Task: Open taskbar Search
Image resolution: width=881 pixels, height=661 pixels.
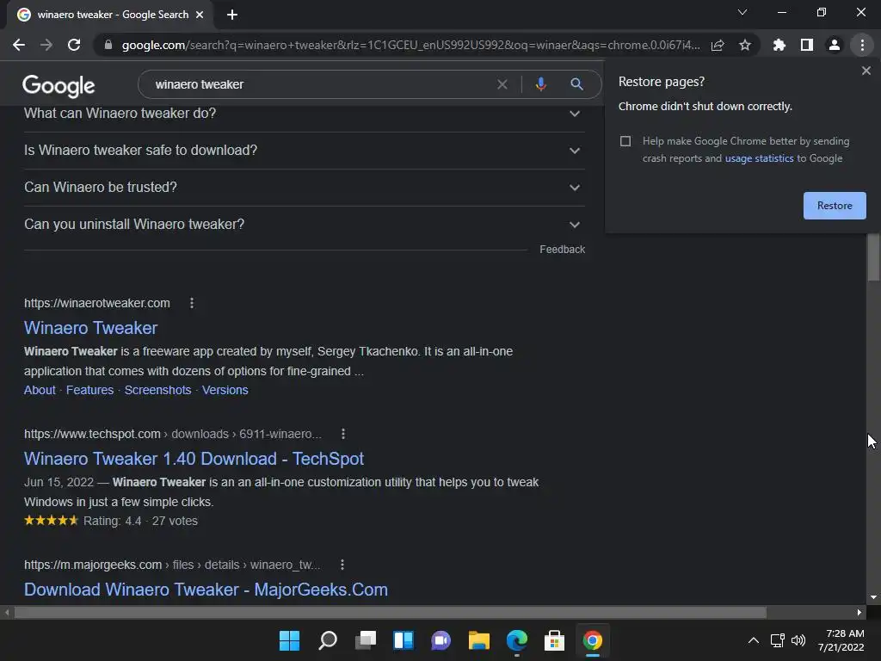Action: click(x=328, y=640)
